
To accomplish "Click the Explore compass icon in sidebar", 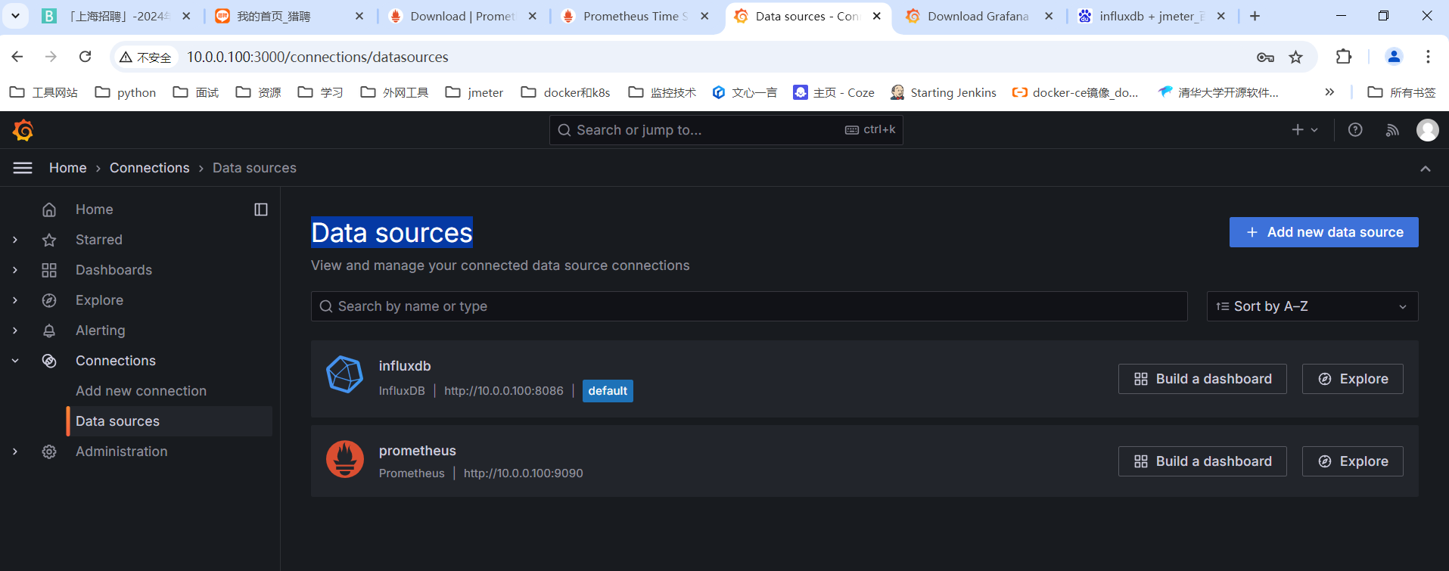I will (x=49, y=300).
